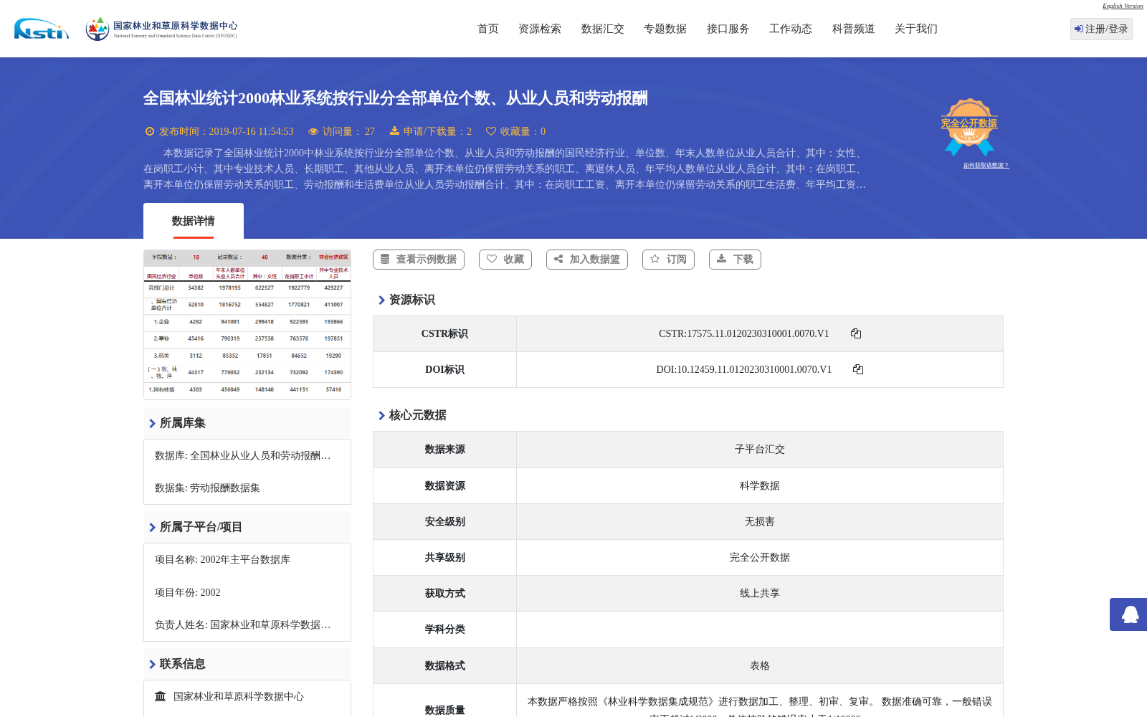1147x717 pixels.
Task: Open the 资源检索 menu
Action: coord(540,29)
